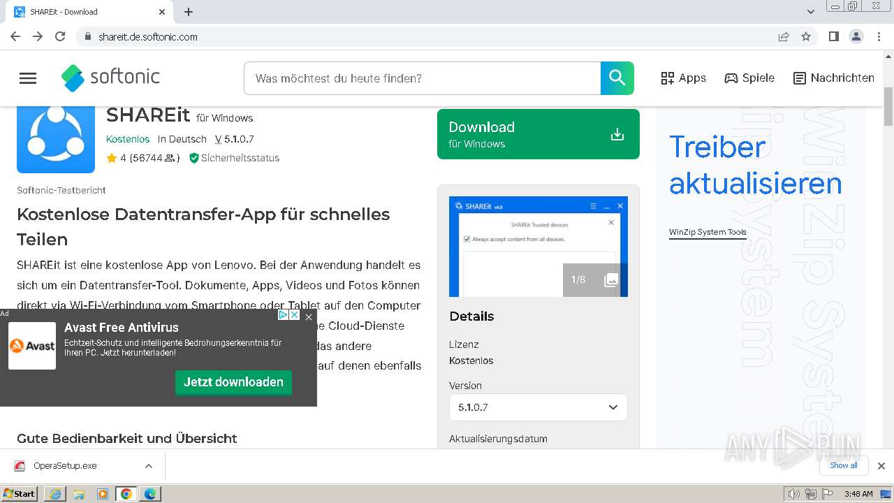Select the SHAREit - Download tab
Screen dimensions: 894x503
[x=89, y=12]
